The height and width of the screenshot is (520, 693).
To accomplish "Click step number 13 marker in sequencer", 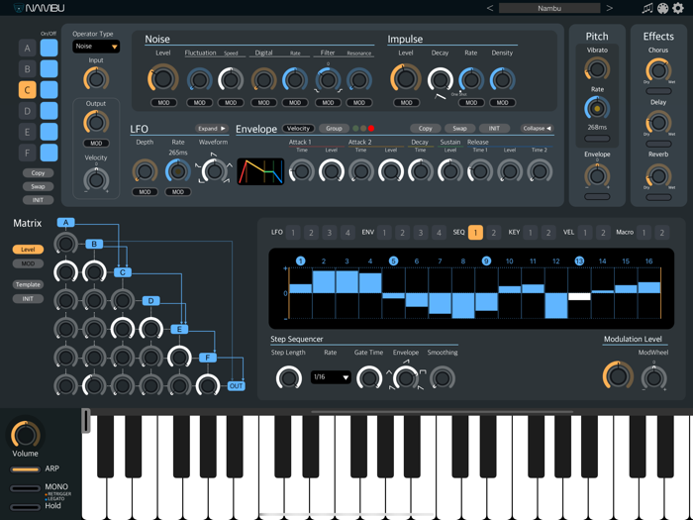I will tap(579, 260).
